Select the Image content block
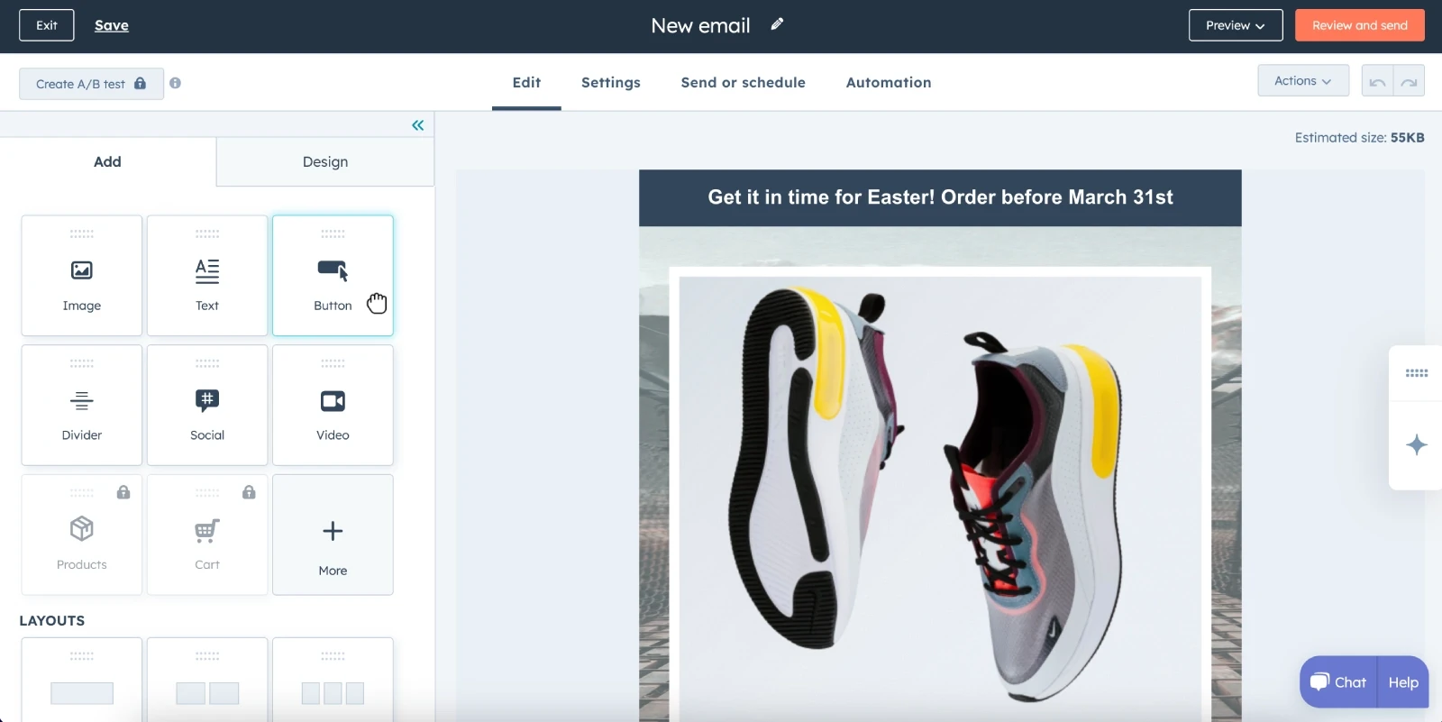 [81, 276]
